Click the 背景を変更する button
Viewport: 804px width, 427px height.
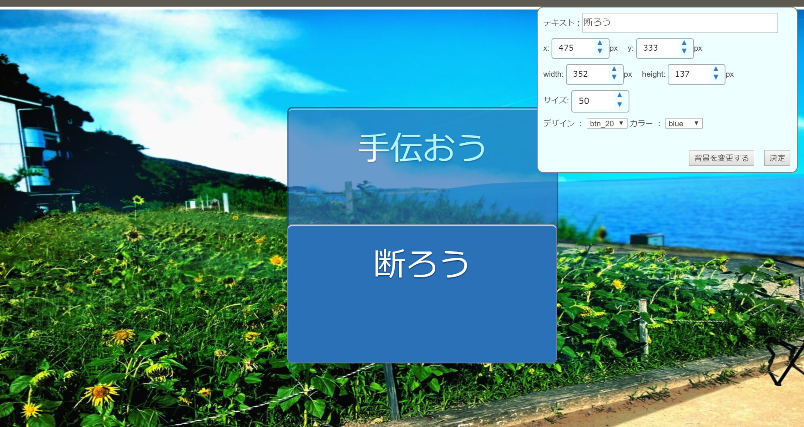(x=721, y=158)
